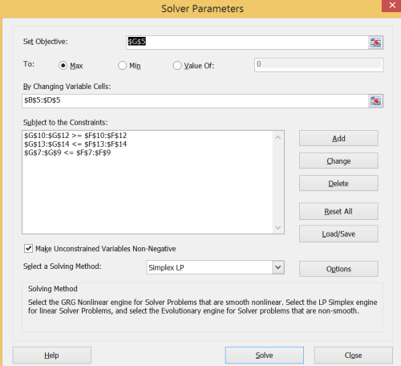Choose the Value Of radio option
This screenshot has height=366, width=401.
click(x=177, y=66)
